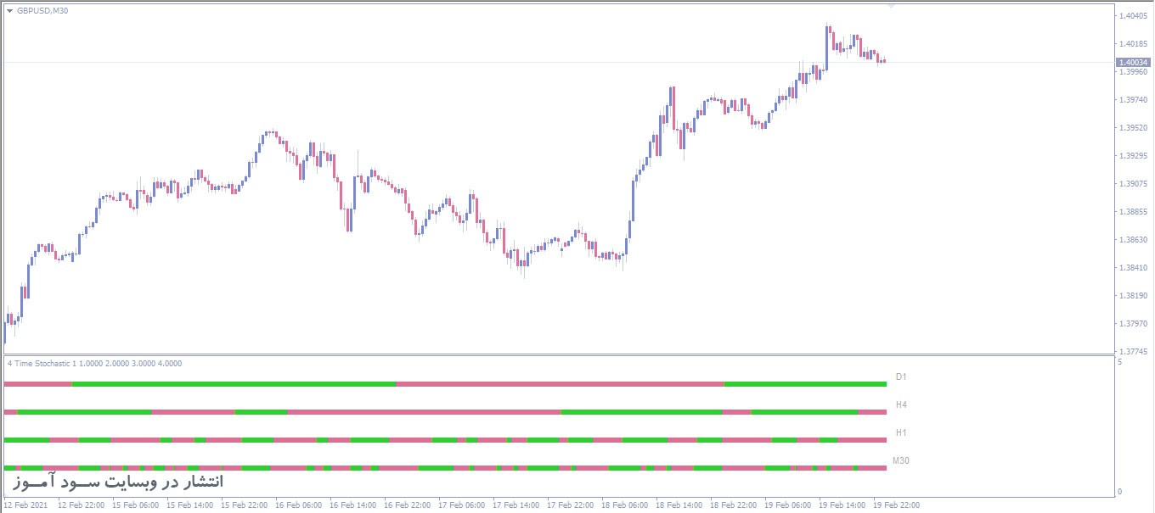Click the chart shift triangle marker at top
The image size is (1155, 513).
(891, 6)
